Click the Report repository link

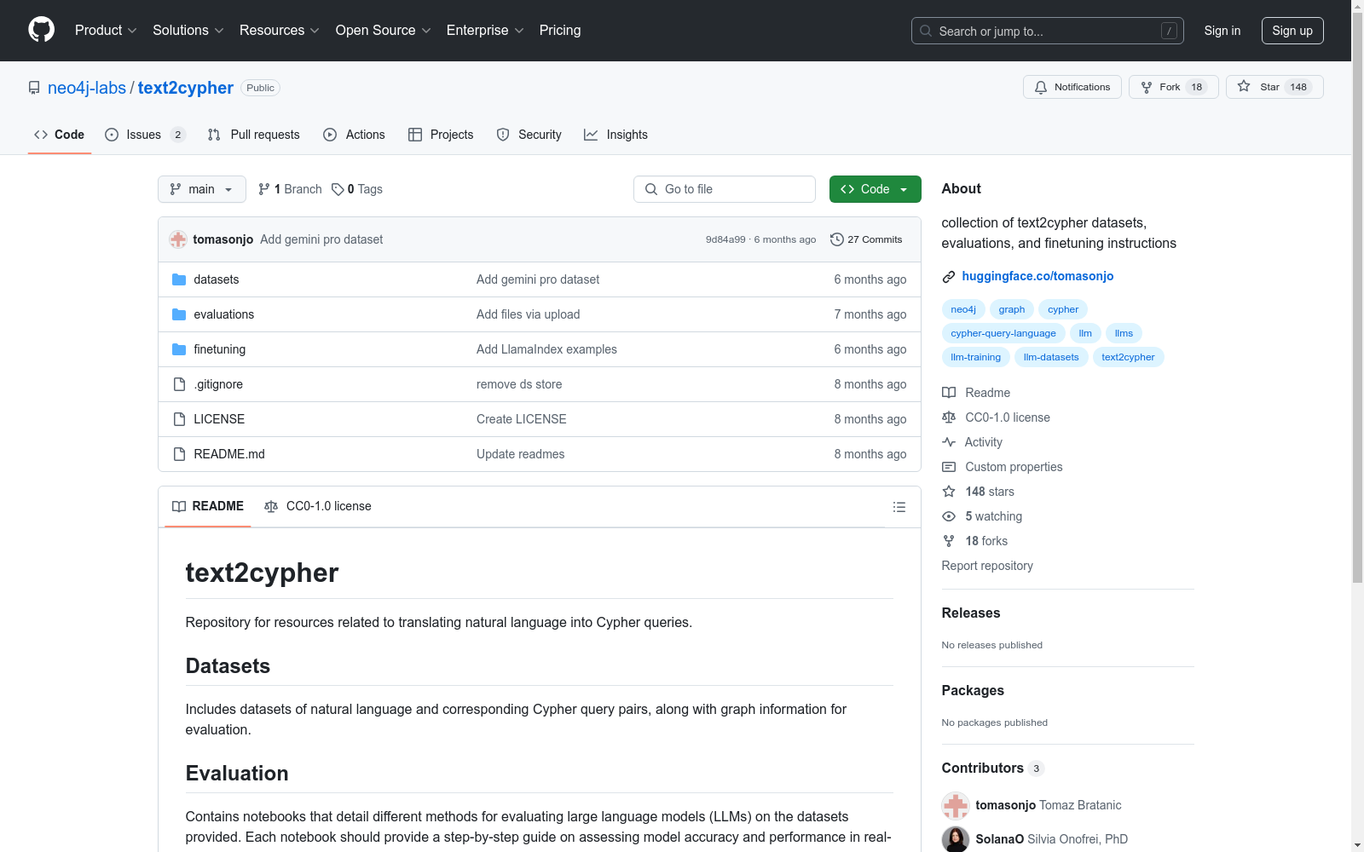pos(987,566)
